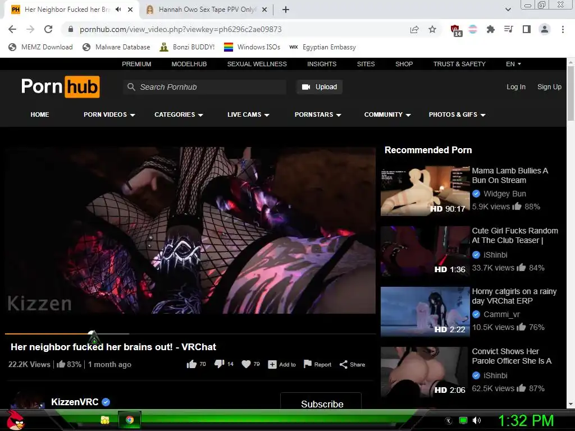Click the Chrome icon in the taskbar

pos(130,420)
